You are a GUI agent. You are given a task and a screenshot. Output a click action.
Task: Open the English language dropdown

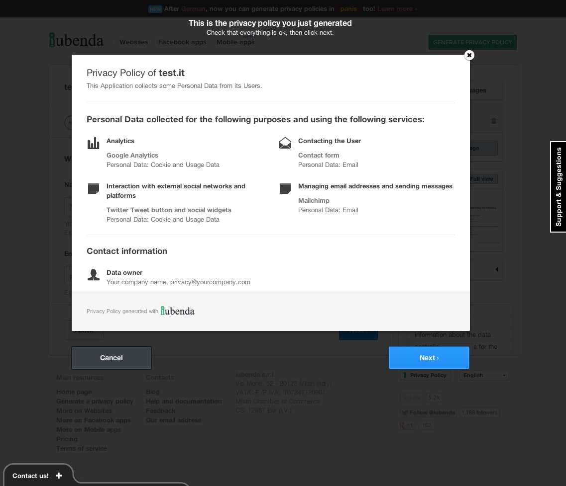[484, 375]
